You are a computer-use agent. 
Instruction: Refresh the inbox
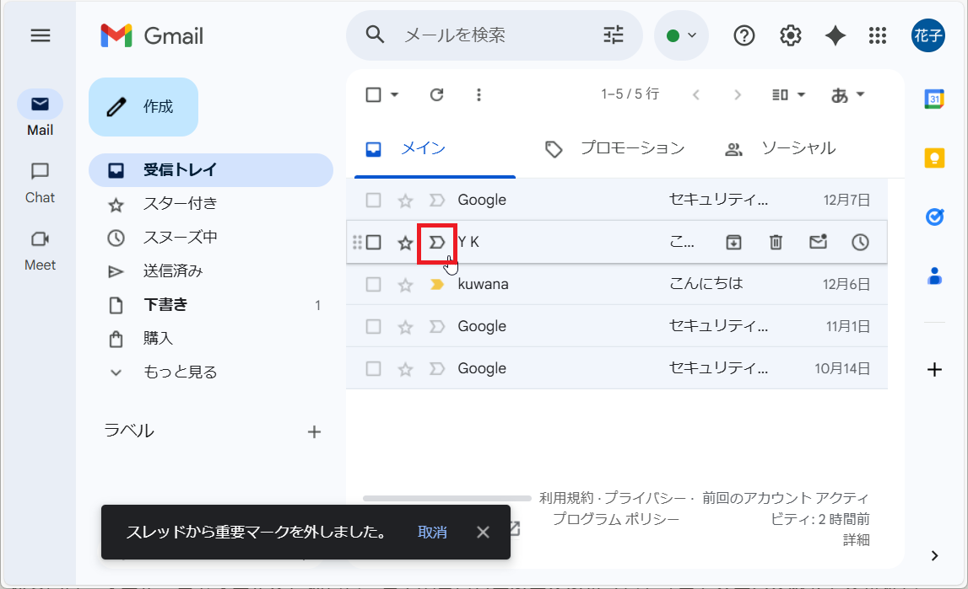pos(436,94)
